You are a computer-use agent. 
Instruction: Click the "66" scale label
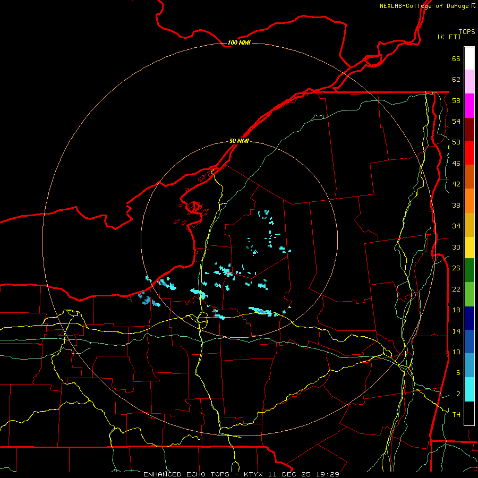[x=456, y=58]
